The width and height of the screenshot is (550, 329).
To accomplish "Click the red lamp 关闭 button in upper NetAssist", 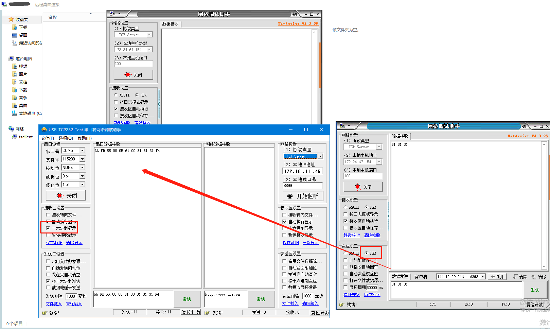I will click(x=134, y=75).
